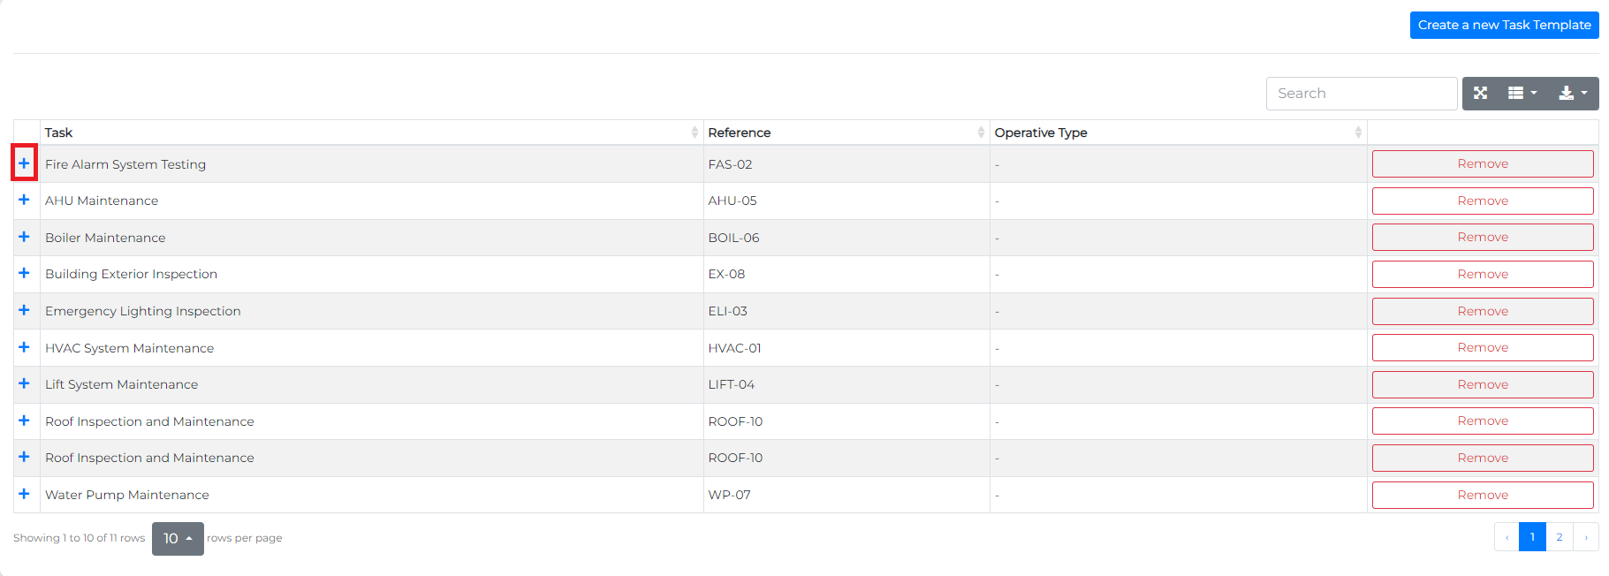Viewport: 1609px width, 576px height.
Task: Remove the HVAC System Maintenance task
Action: (1482, 347)
